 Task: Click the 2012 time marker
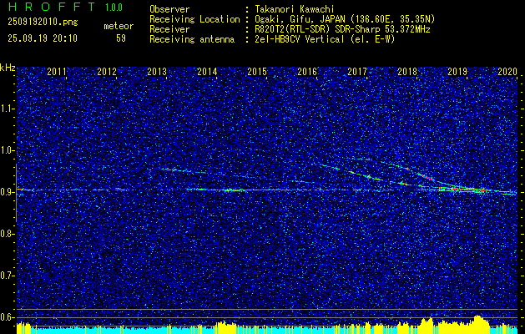(107, 71)
